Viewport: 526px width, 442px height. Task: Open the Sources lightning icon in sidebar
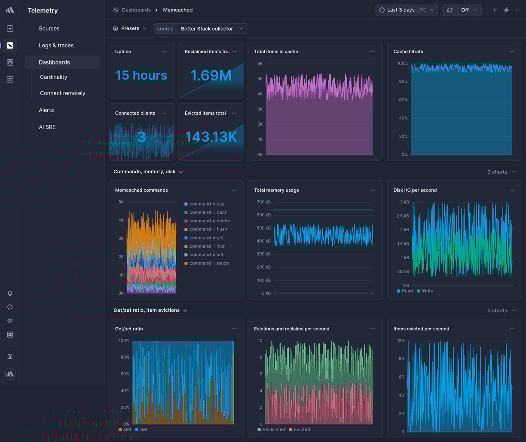pyautogui.click(x=9, y=28)
